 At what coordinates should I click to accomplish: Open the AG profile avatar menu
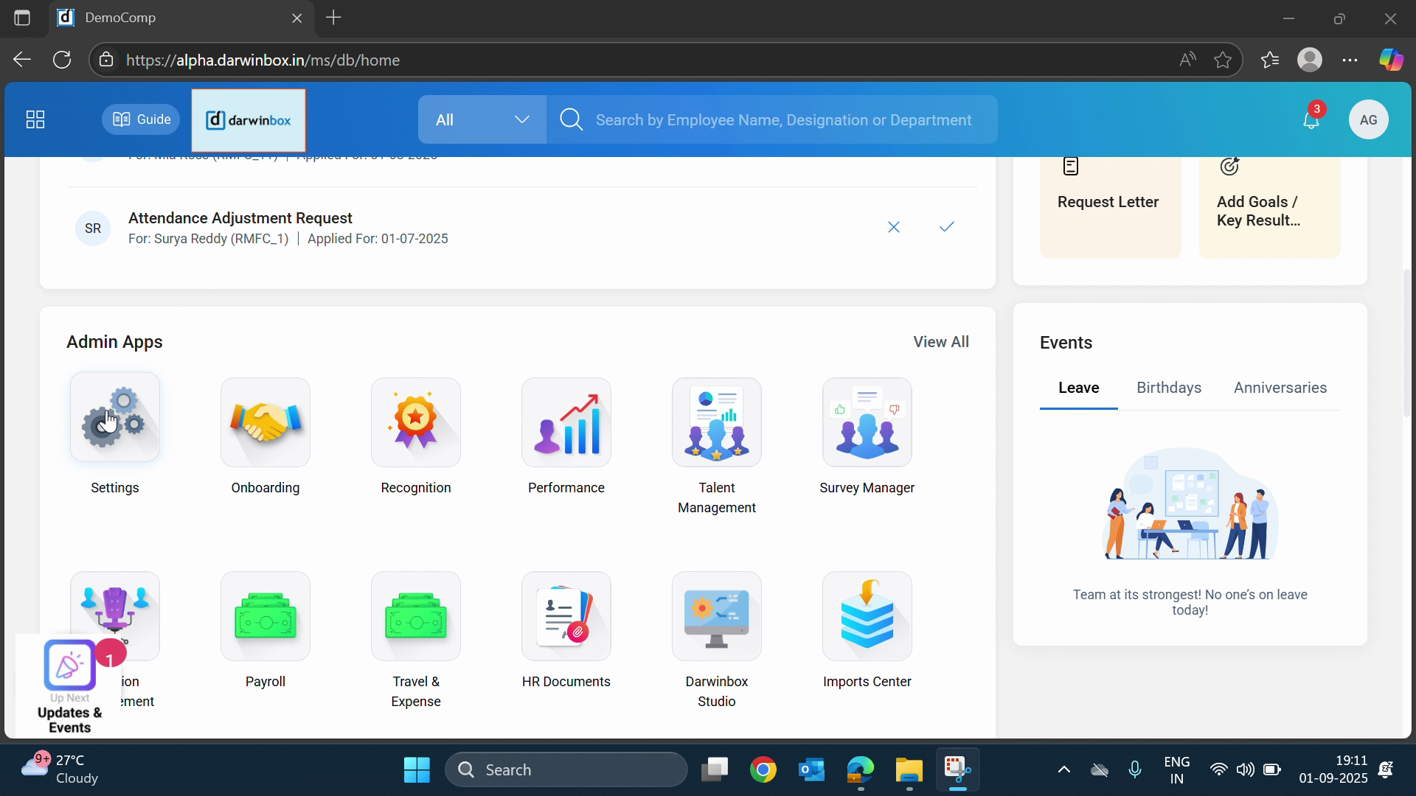1369,119
